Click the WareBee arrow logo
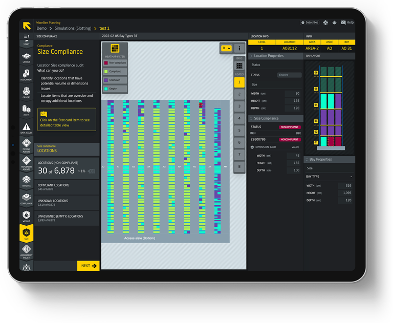The image size is (393, 323). click(x=27, y=26)
